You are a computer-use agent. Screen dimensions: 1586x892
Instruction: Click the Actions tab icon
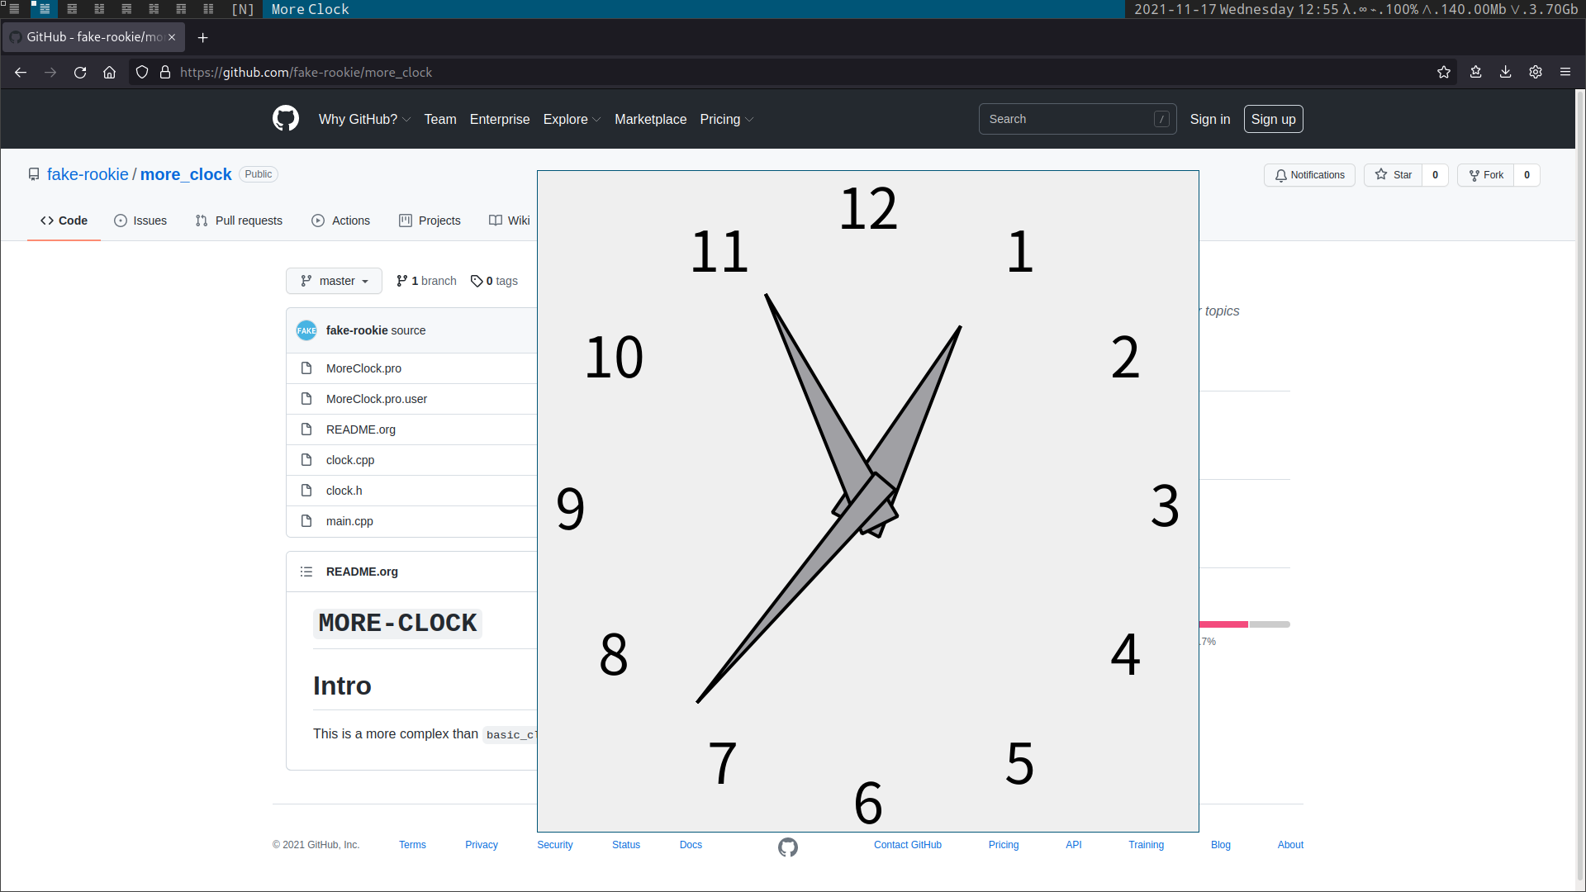point(318,220)
